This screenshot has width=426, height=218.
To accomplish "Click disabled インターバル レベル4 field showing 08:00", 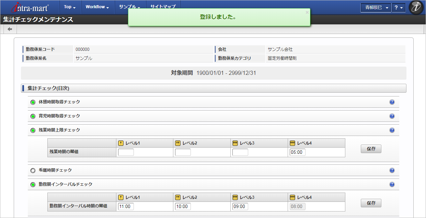I will (298, 206).
